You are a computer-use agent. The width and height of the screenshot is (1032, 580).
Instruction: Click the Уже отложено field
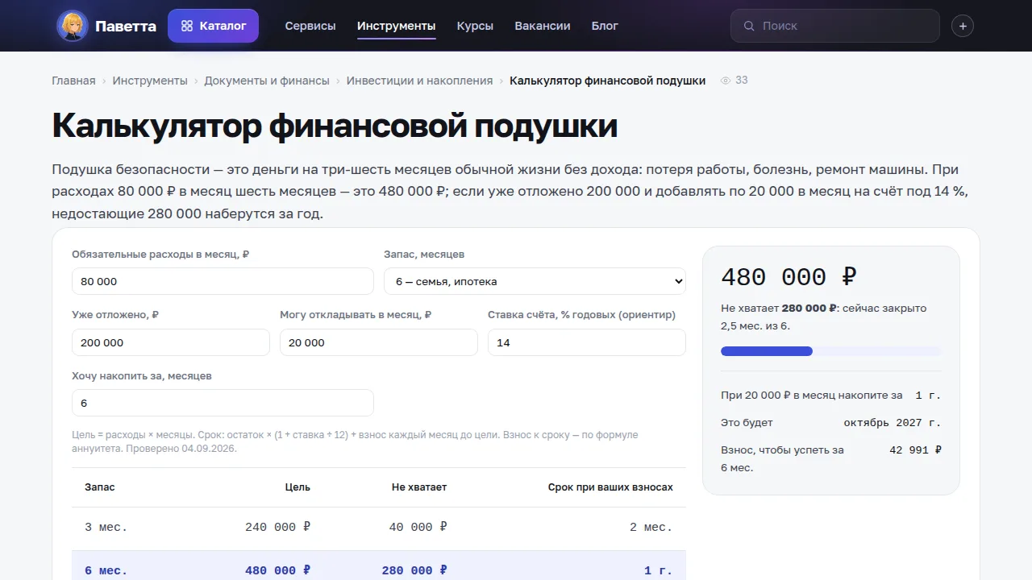point(171,342)
